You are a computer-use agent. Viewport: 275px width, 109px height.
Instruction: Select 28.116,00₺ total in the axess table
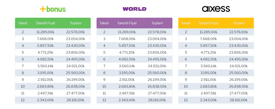click(239, 100)
